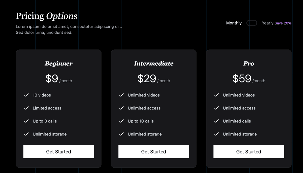Click the checkmark for Up to 10 calls
This screenshot has width=303, height=173.
pyautogui.click(x=121, y=121)
